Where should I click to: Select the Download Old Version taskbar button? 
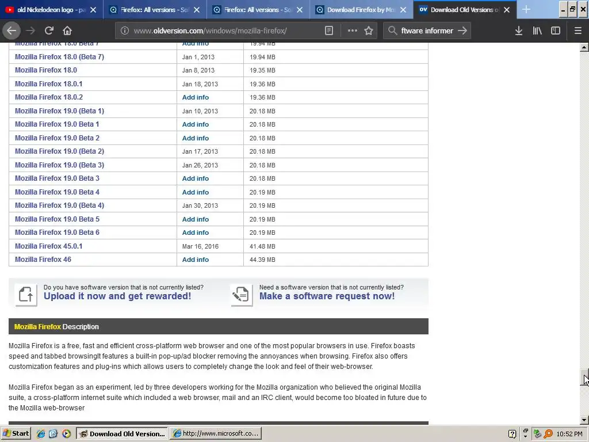pos(122,434)
